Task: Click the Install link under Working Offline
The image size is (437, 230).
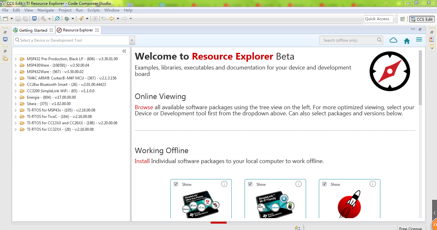Action: click(x=142, y=161)
